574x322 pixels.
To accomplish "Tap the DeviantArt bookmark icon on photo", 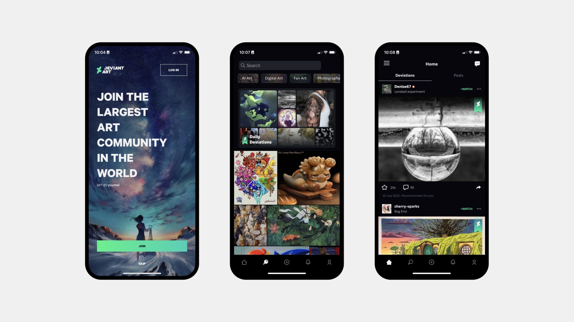I will pos(478,104).
